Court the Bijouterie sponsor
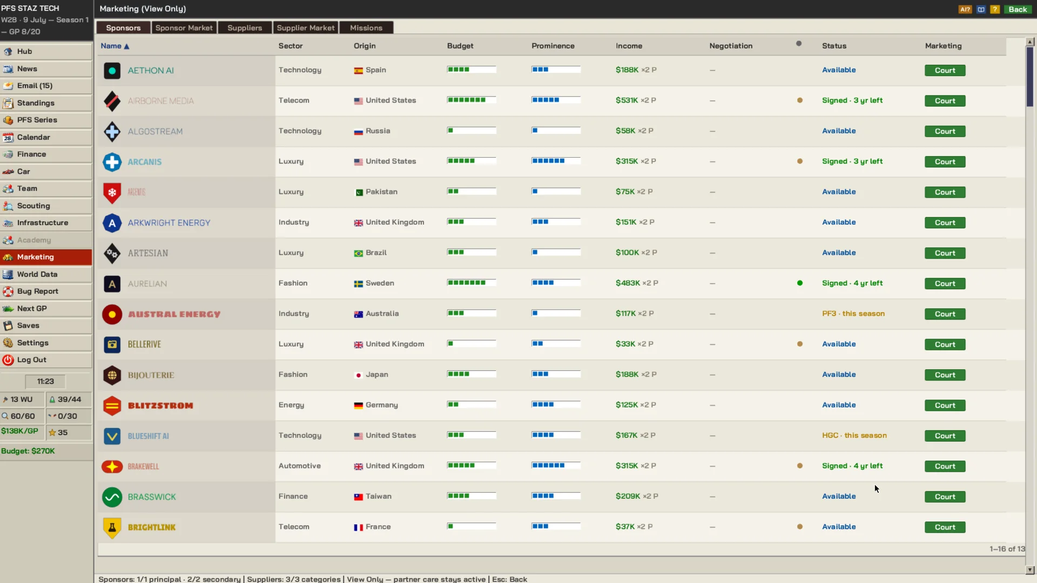1037x583 pixels. pyautogui.click(x=945, y=375)
